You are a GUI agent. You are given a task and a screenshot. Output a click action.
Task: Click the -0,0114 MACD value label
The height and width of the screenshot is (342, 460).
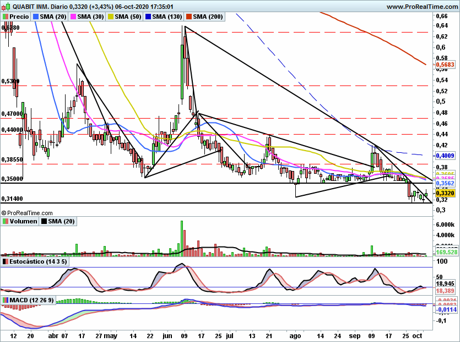(446, 309)
